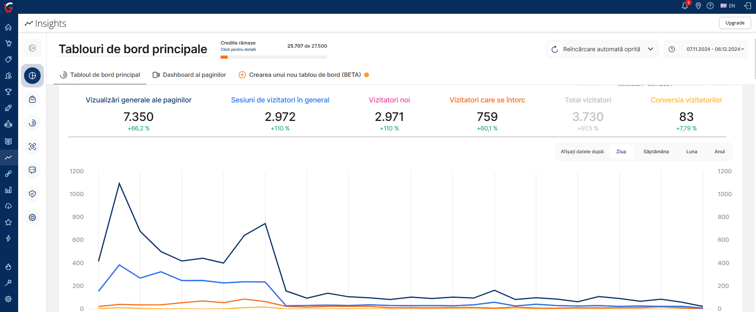Screen dimensions: 756x312
Task: Click the Tablouri de bord principale title
Action: 133,49
